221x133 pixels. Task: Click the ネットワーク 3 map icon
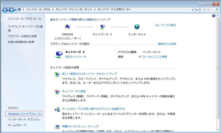[102, 26]
